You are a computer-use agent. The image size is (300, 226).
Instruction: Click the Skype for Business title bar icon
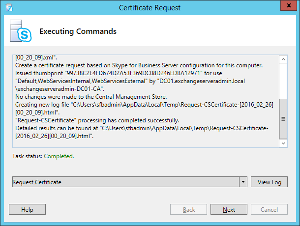tap(9, 8)
